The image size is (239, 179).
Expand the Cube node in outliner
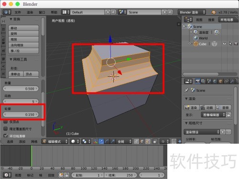(190, 43)
